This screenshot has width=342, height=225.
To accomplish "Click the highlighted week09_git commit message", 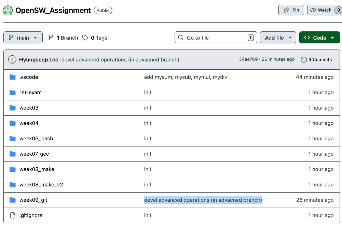I will [x=203, y=200].
